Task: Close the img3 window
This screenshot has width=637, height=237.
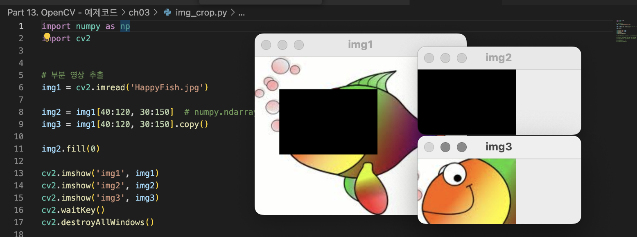Action: point(429,147)
